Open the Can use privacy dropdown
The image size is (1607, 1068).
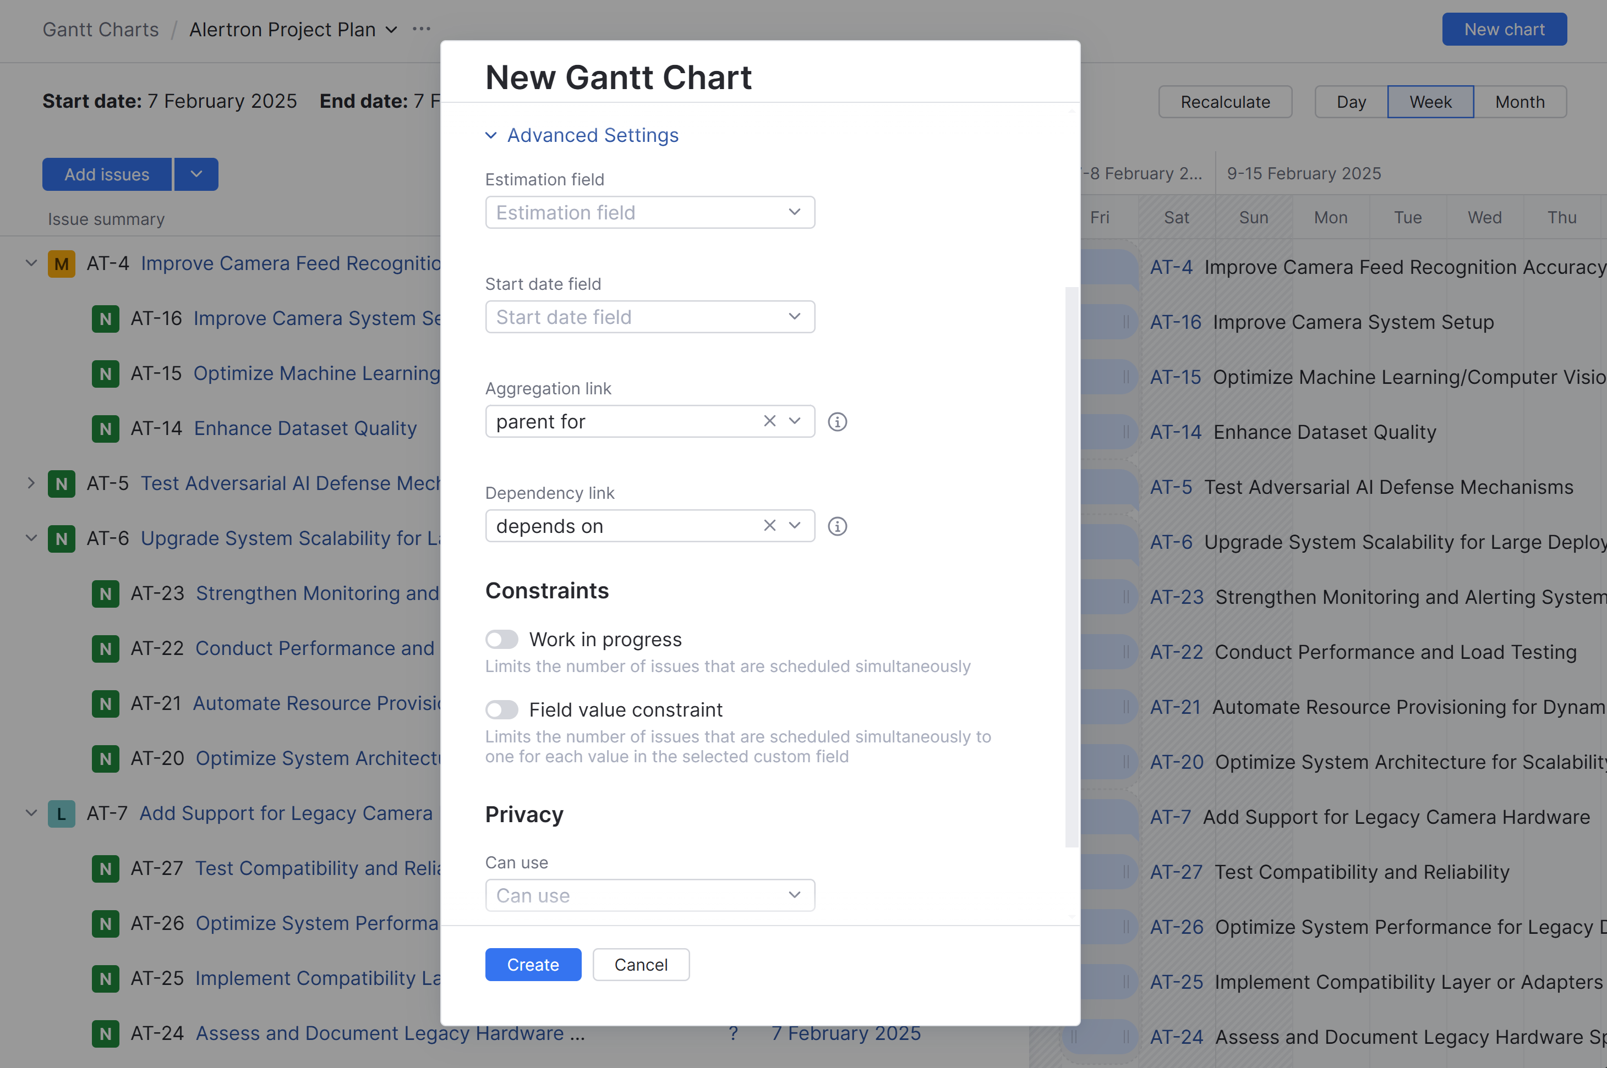click(649, 895)
